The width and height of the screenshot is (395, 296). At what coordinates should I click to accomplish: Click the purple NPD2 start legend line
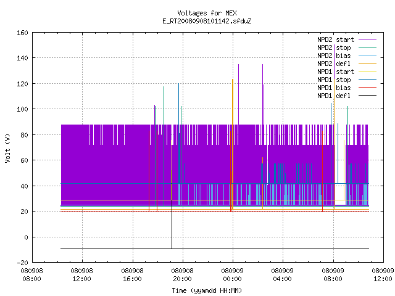(367, 39)
